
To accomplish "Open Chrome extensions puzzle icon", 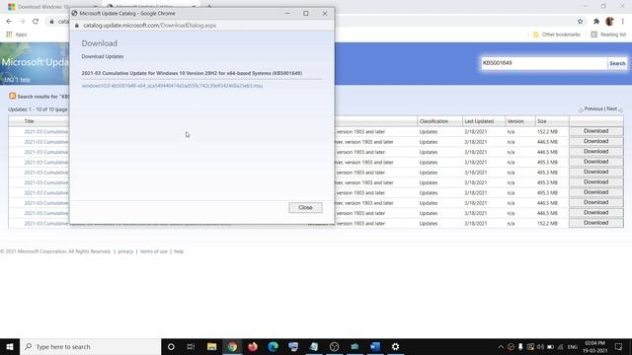I will (x=596, y=22).
